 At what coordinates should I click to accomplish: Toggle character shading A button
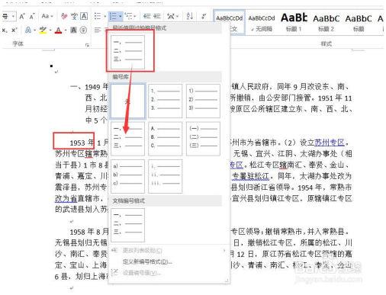pos(73,30)
